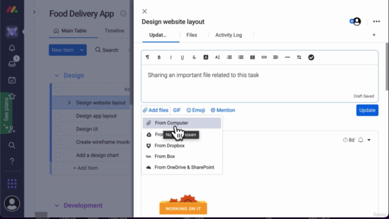Open the text color picker

pyautogui.click(x=205, y=57)
